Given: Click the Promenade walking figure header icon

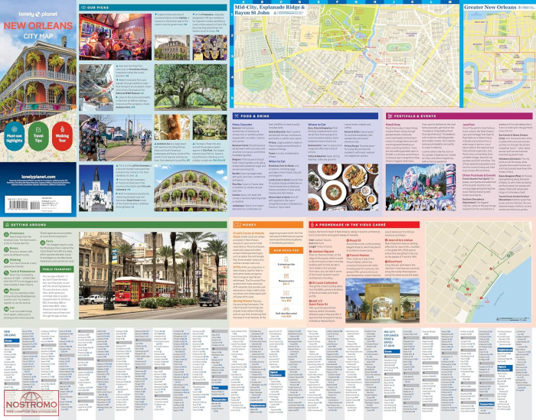Looking at the screenshot, I should [x=312, y=225].
